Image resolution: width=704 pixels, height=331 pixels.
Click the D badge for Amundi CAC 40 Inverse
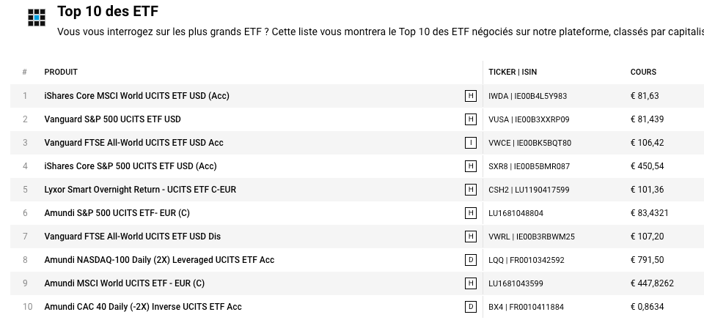click(471, 307)
